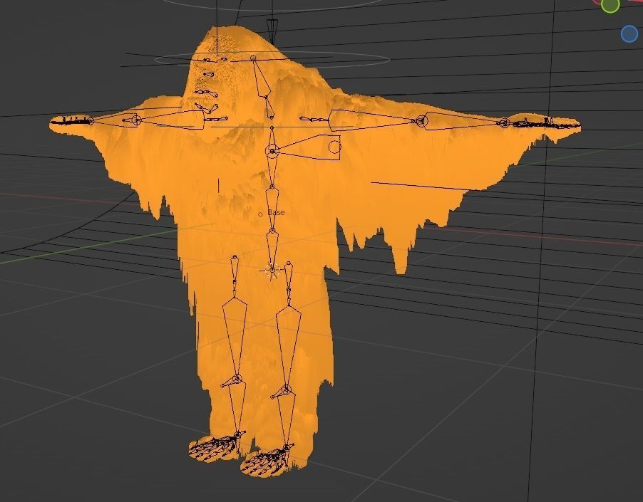Image resolution: width=643 pixels, height=502 pixels.
Task: Select the large head bone in the skull
Action: pos(261,77)
